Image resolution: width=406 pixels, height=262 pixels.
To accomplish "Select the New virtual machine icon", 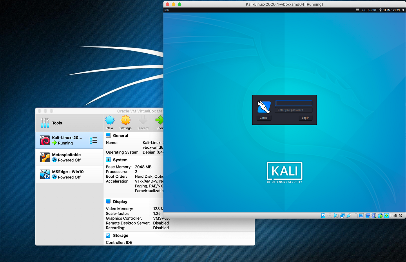I will pos(110,119).
